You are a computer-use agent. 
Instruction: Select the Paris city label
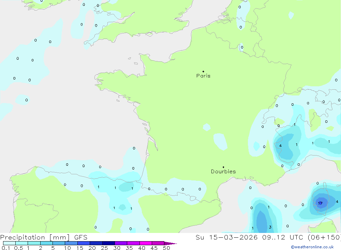pyautogui.click(x=203, y=76)
